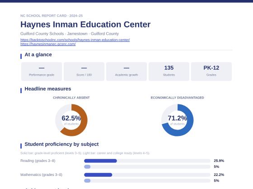Click the Haynes Inman Education Center title
253x189 pixels.
point(85,24)
